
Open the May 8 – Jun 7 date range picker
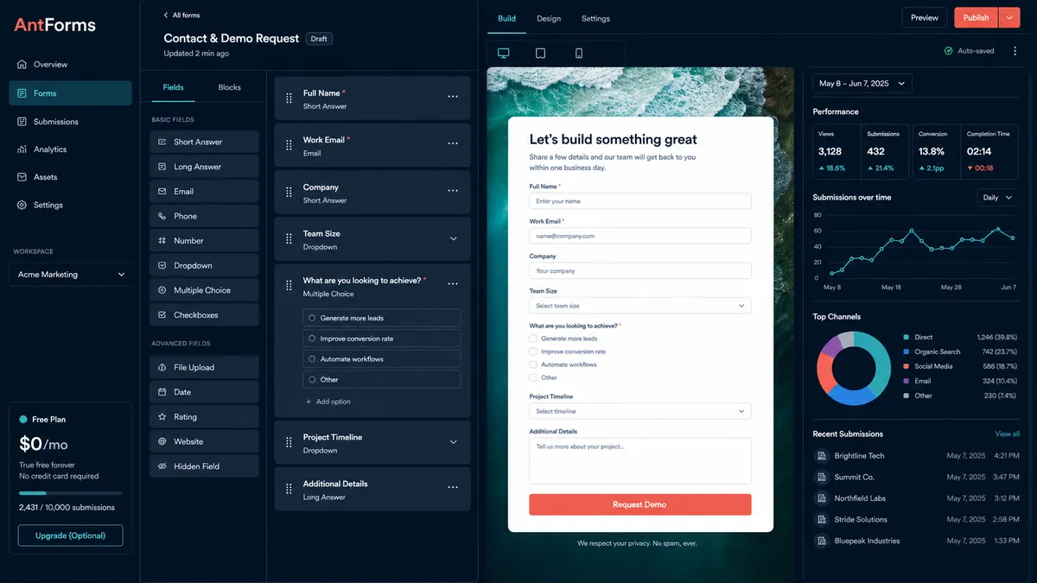pos(862,84)
